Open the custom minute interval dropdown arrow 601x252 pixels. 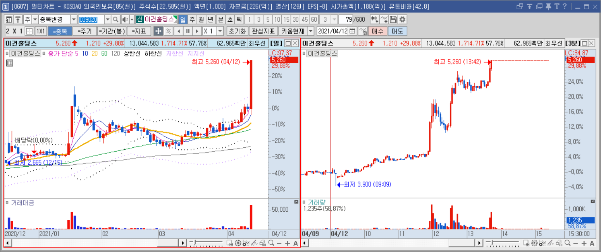[x=335, y=19]
